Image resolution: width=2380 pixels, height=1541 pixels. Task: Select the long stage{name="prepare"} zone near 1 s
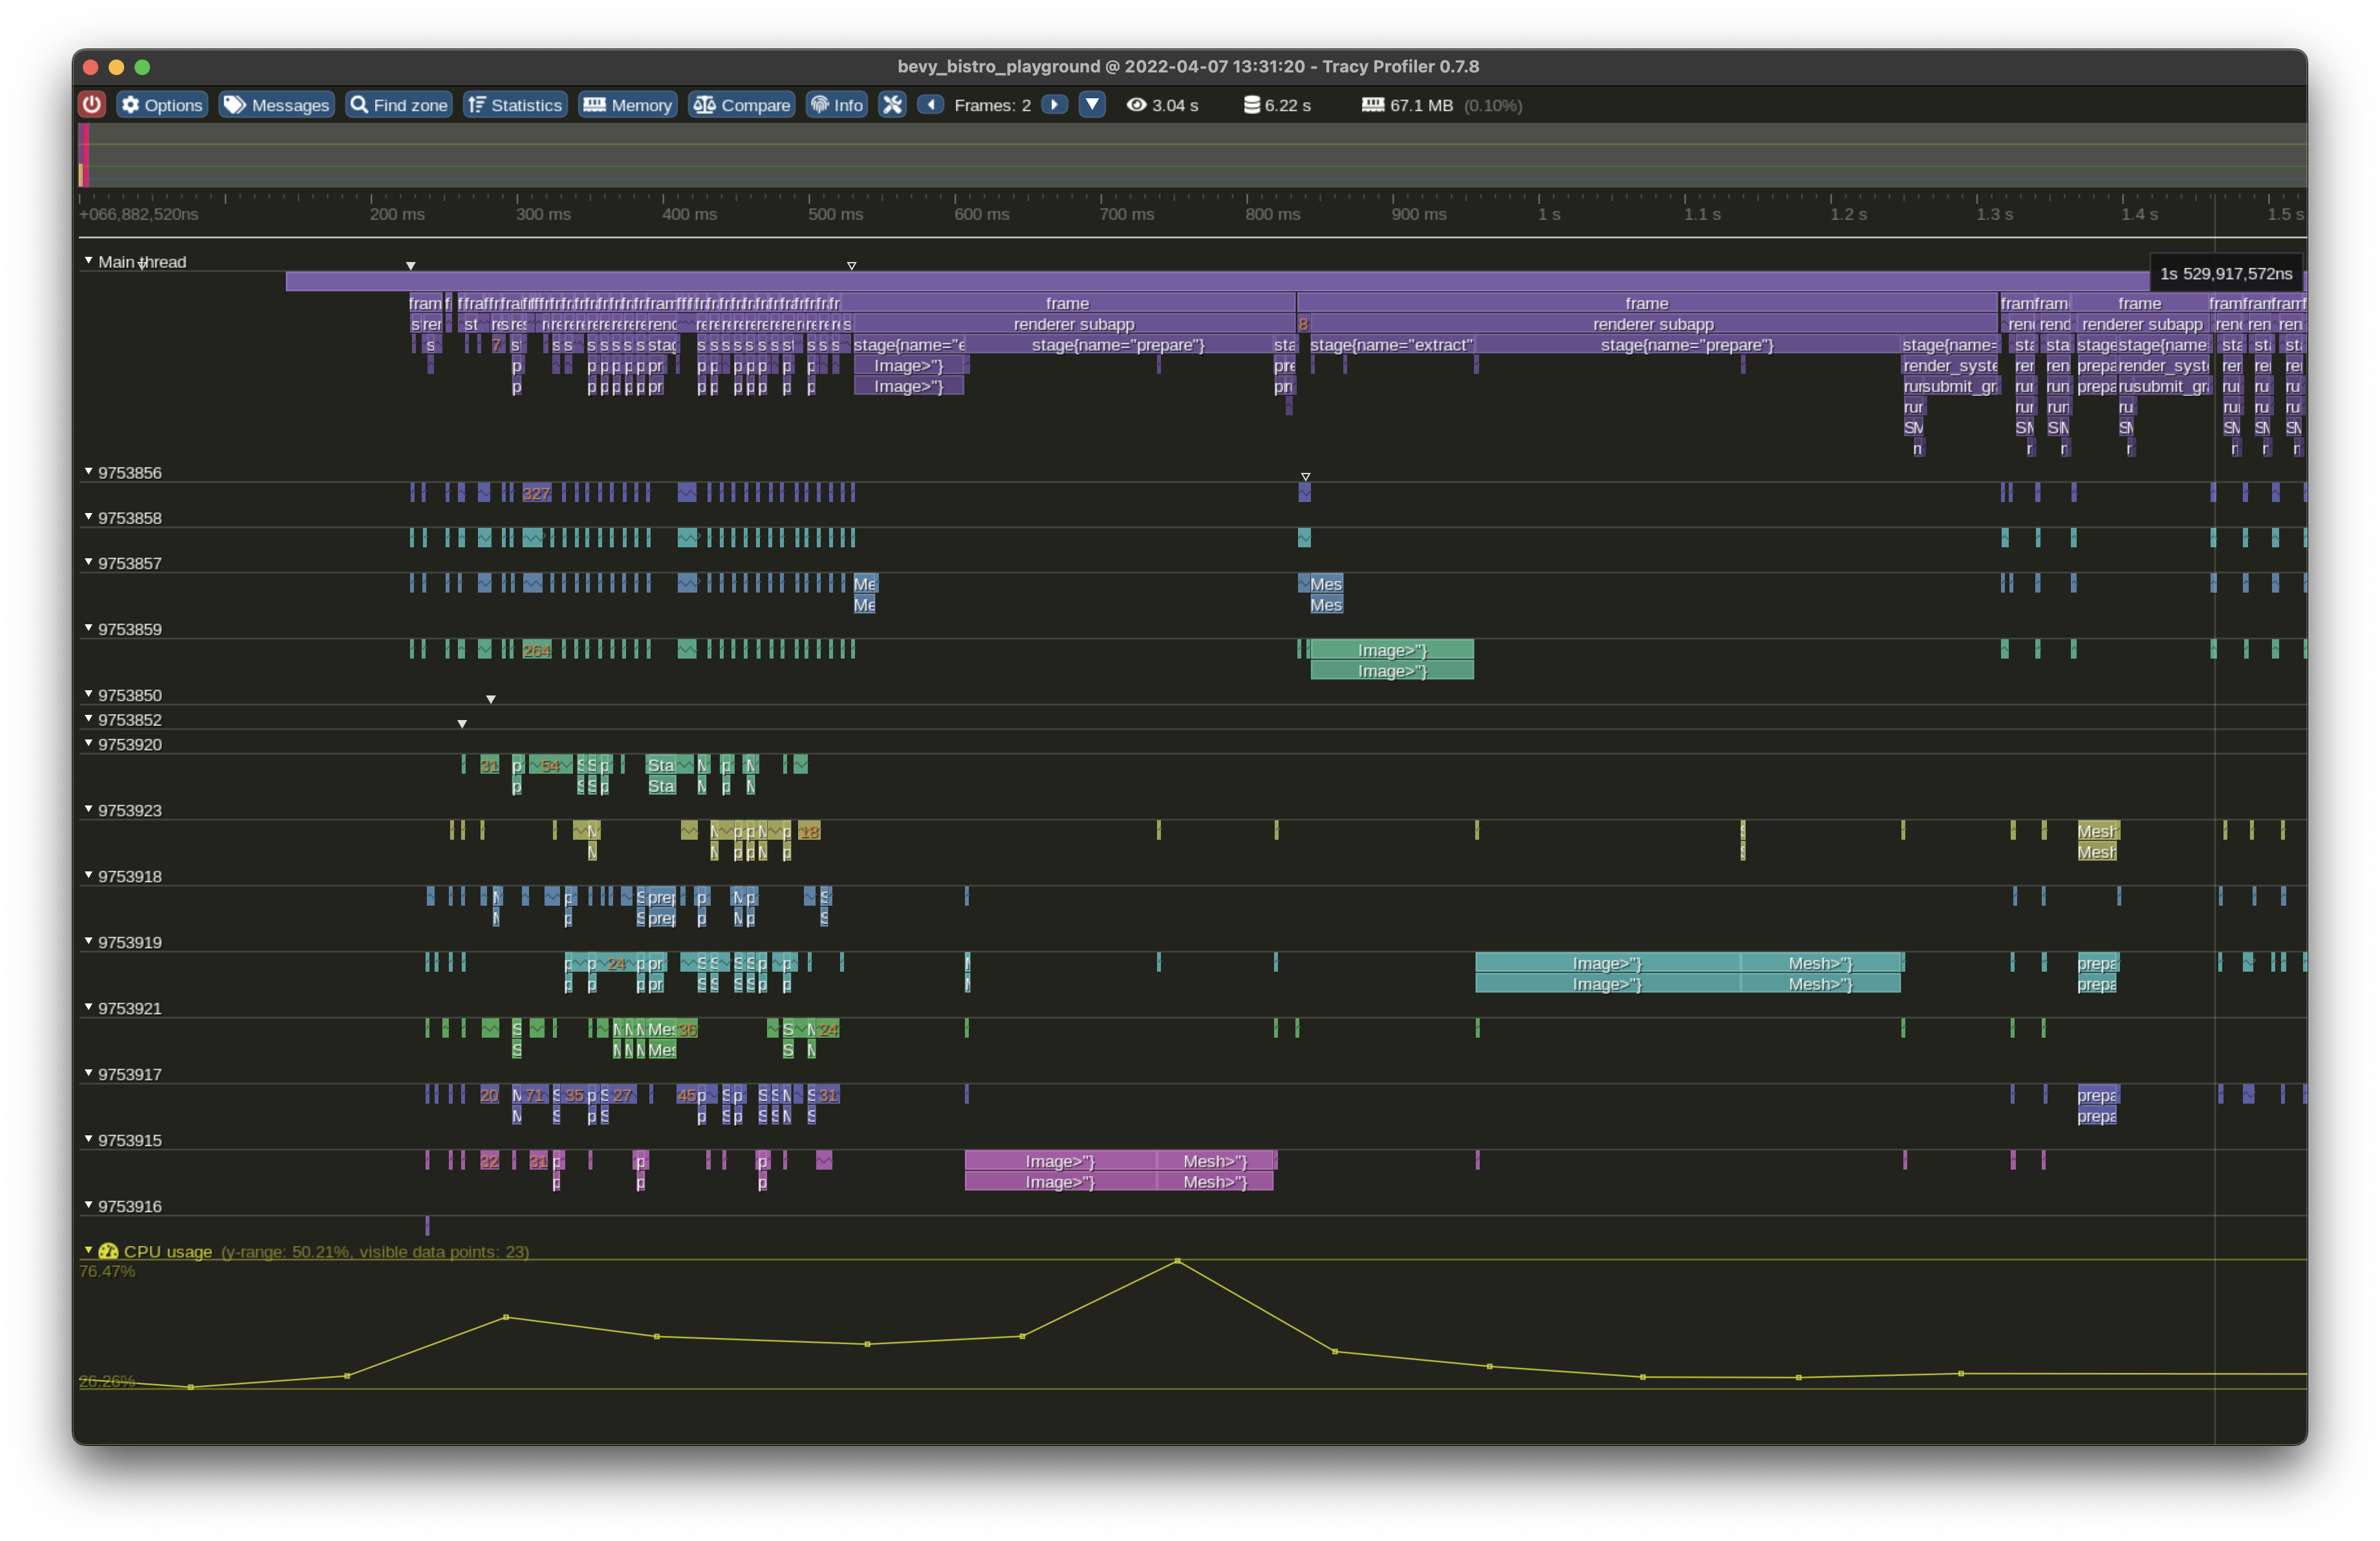1687,345
